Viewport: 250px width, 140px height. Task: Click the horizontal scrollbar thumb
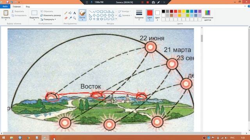tap(122, 133)
